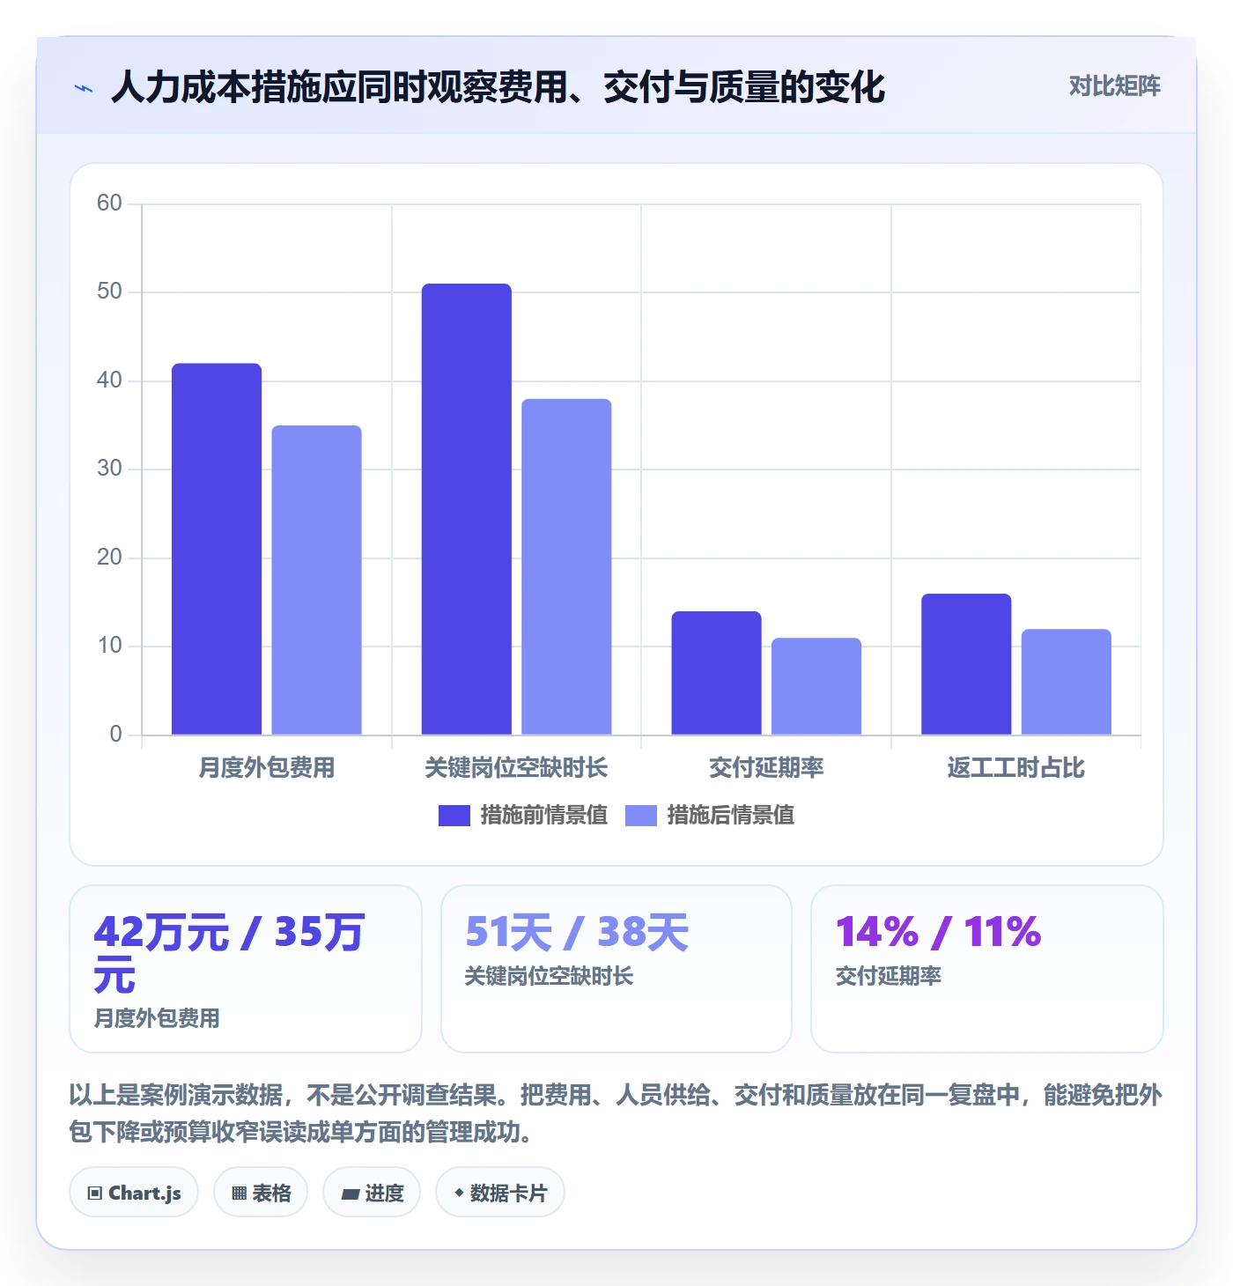Viewport: 1233px width, 1286px height.
Task: Click the y-axis tick label 0
Action: [x=115, y=735]
